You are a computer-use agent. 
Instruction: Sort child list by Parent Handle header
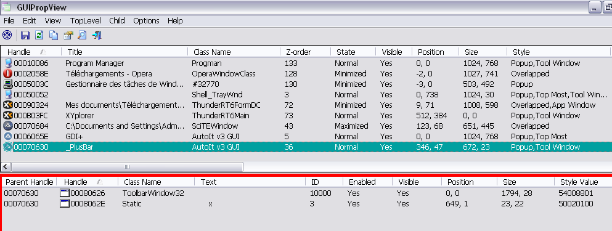[x=29, y=182]
